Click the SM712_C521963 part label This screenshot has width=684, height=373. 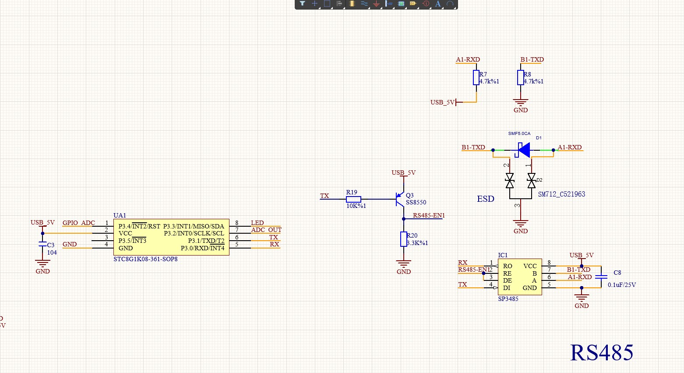[x=561, y=194]
